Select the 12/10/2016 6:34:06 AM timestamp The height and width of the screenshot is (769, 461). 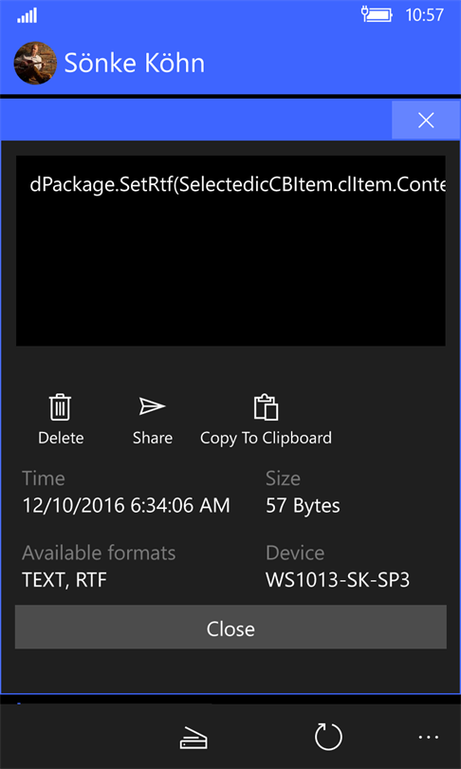click(x=126, y=506)
